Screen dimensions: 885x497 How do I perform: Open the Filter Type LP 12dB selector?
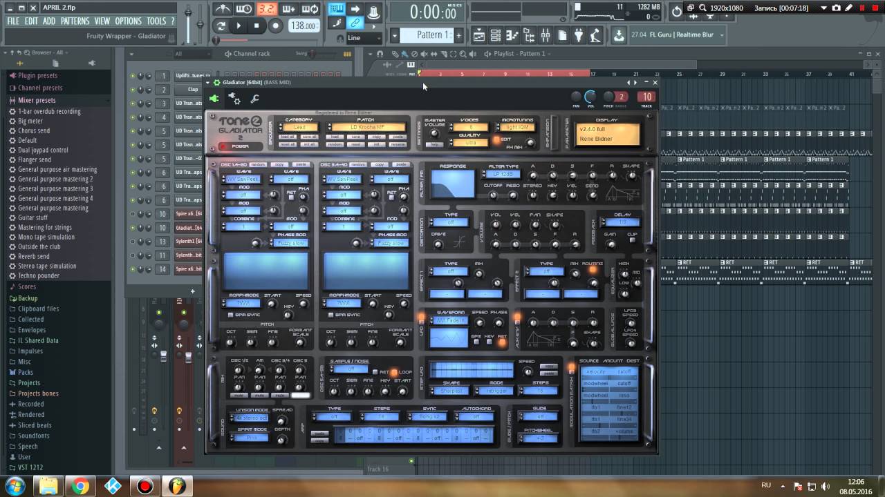(504, 175)
